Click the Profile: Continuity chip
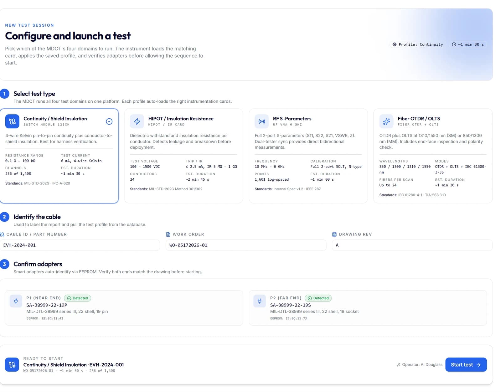Screen dimensions: 501x392 point(418,44)
